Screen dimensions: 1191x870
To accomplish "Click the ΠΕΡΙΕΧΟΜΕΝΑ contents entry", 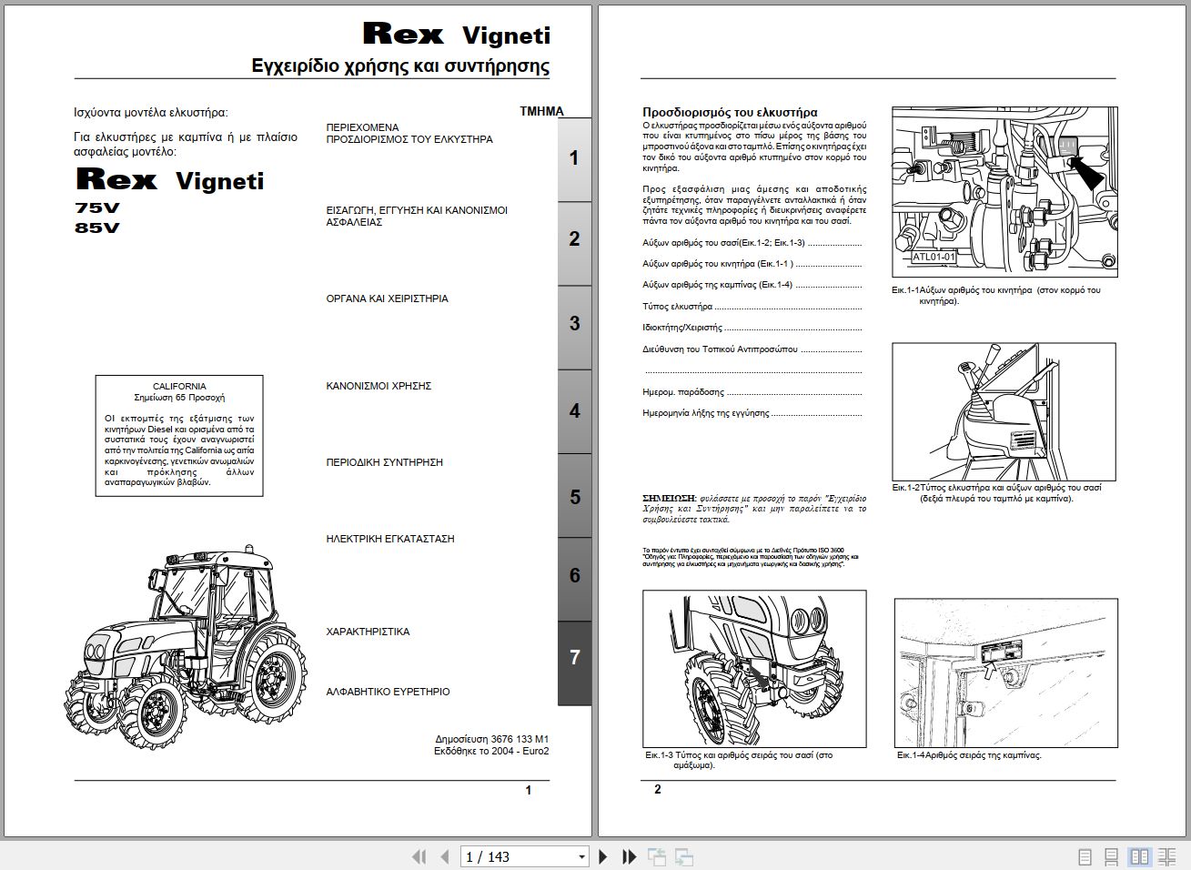I will pos(362,127).
